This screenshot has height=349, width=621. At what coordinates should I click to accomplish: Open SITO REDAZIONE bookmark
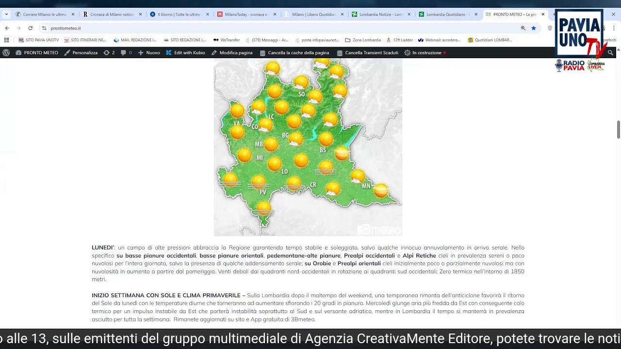[185, 40]
